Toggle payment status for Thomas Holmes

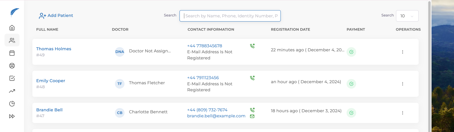click(x=351, y=52)
